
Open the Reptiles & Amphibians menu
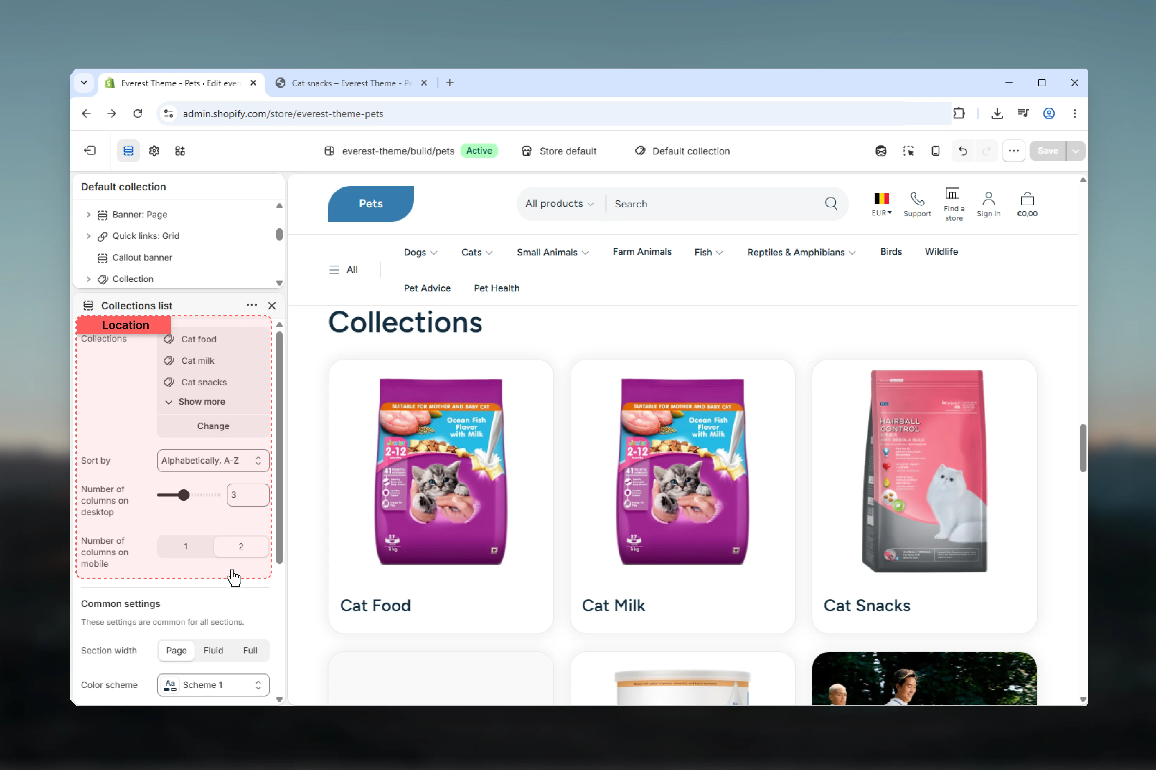[x=801, y=252]
